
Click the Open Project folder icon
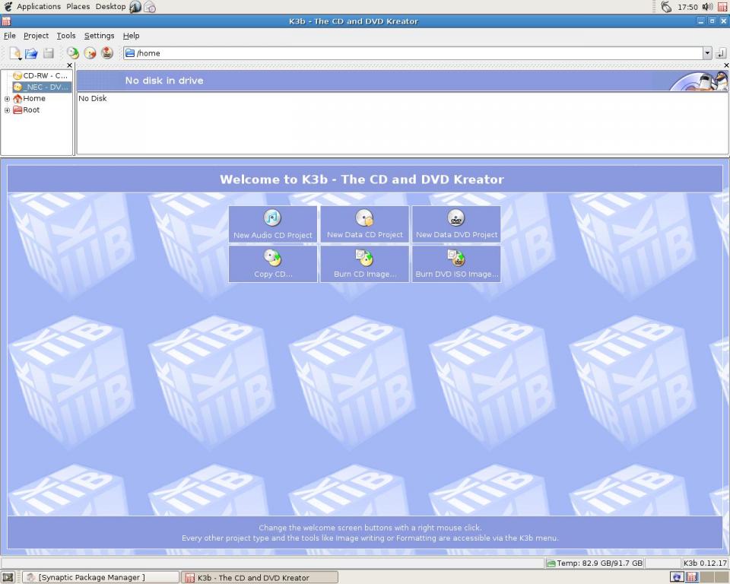[x=31, y=53]
